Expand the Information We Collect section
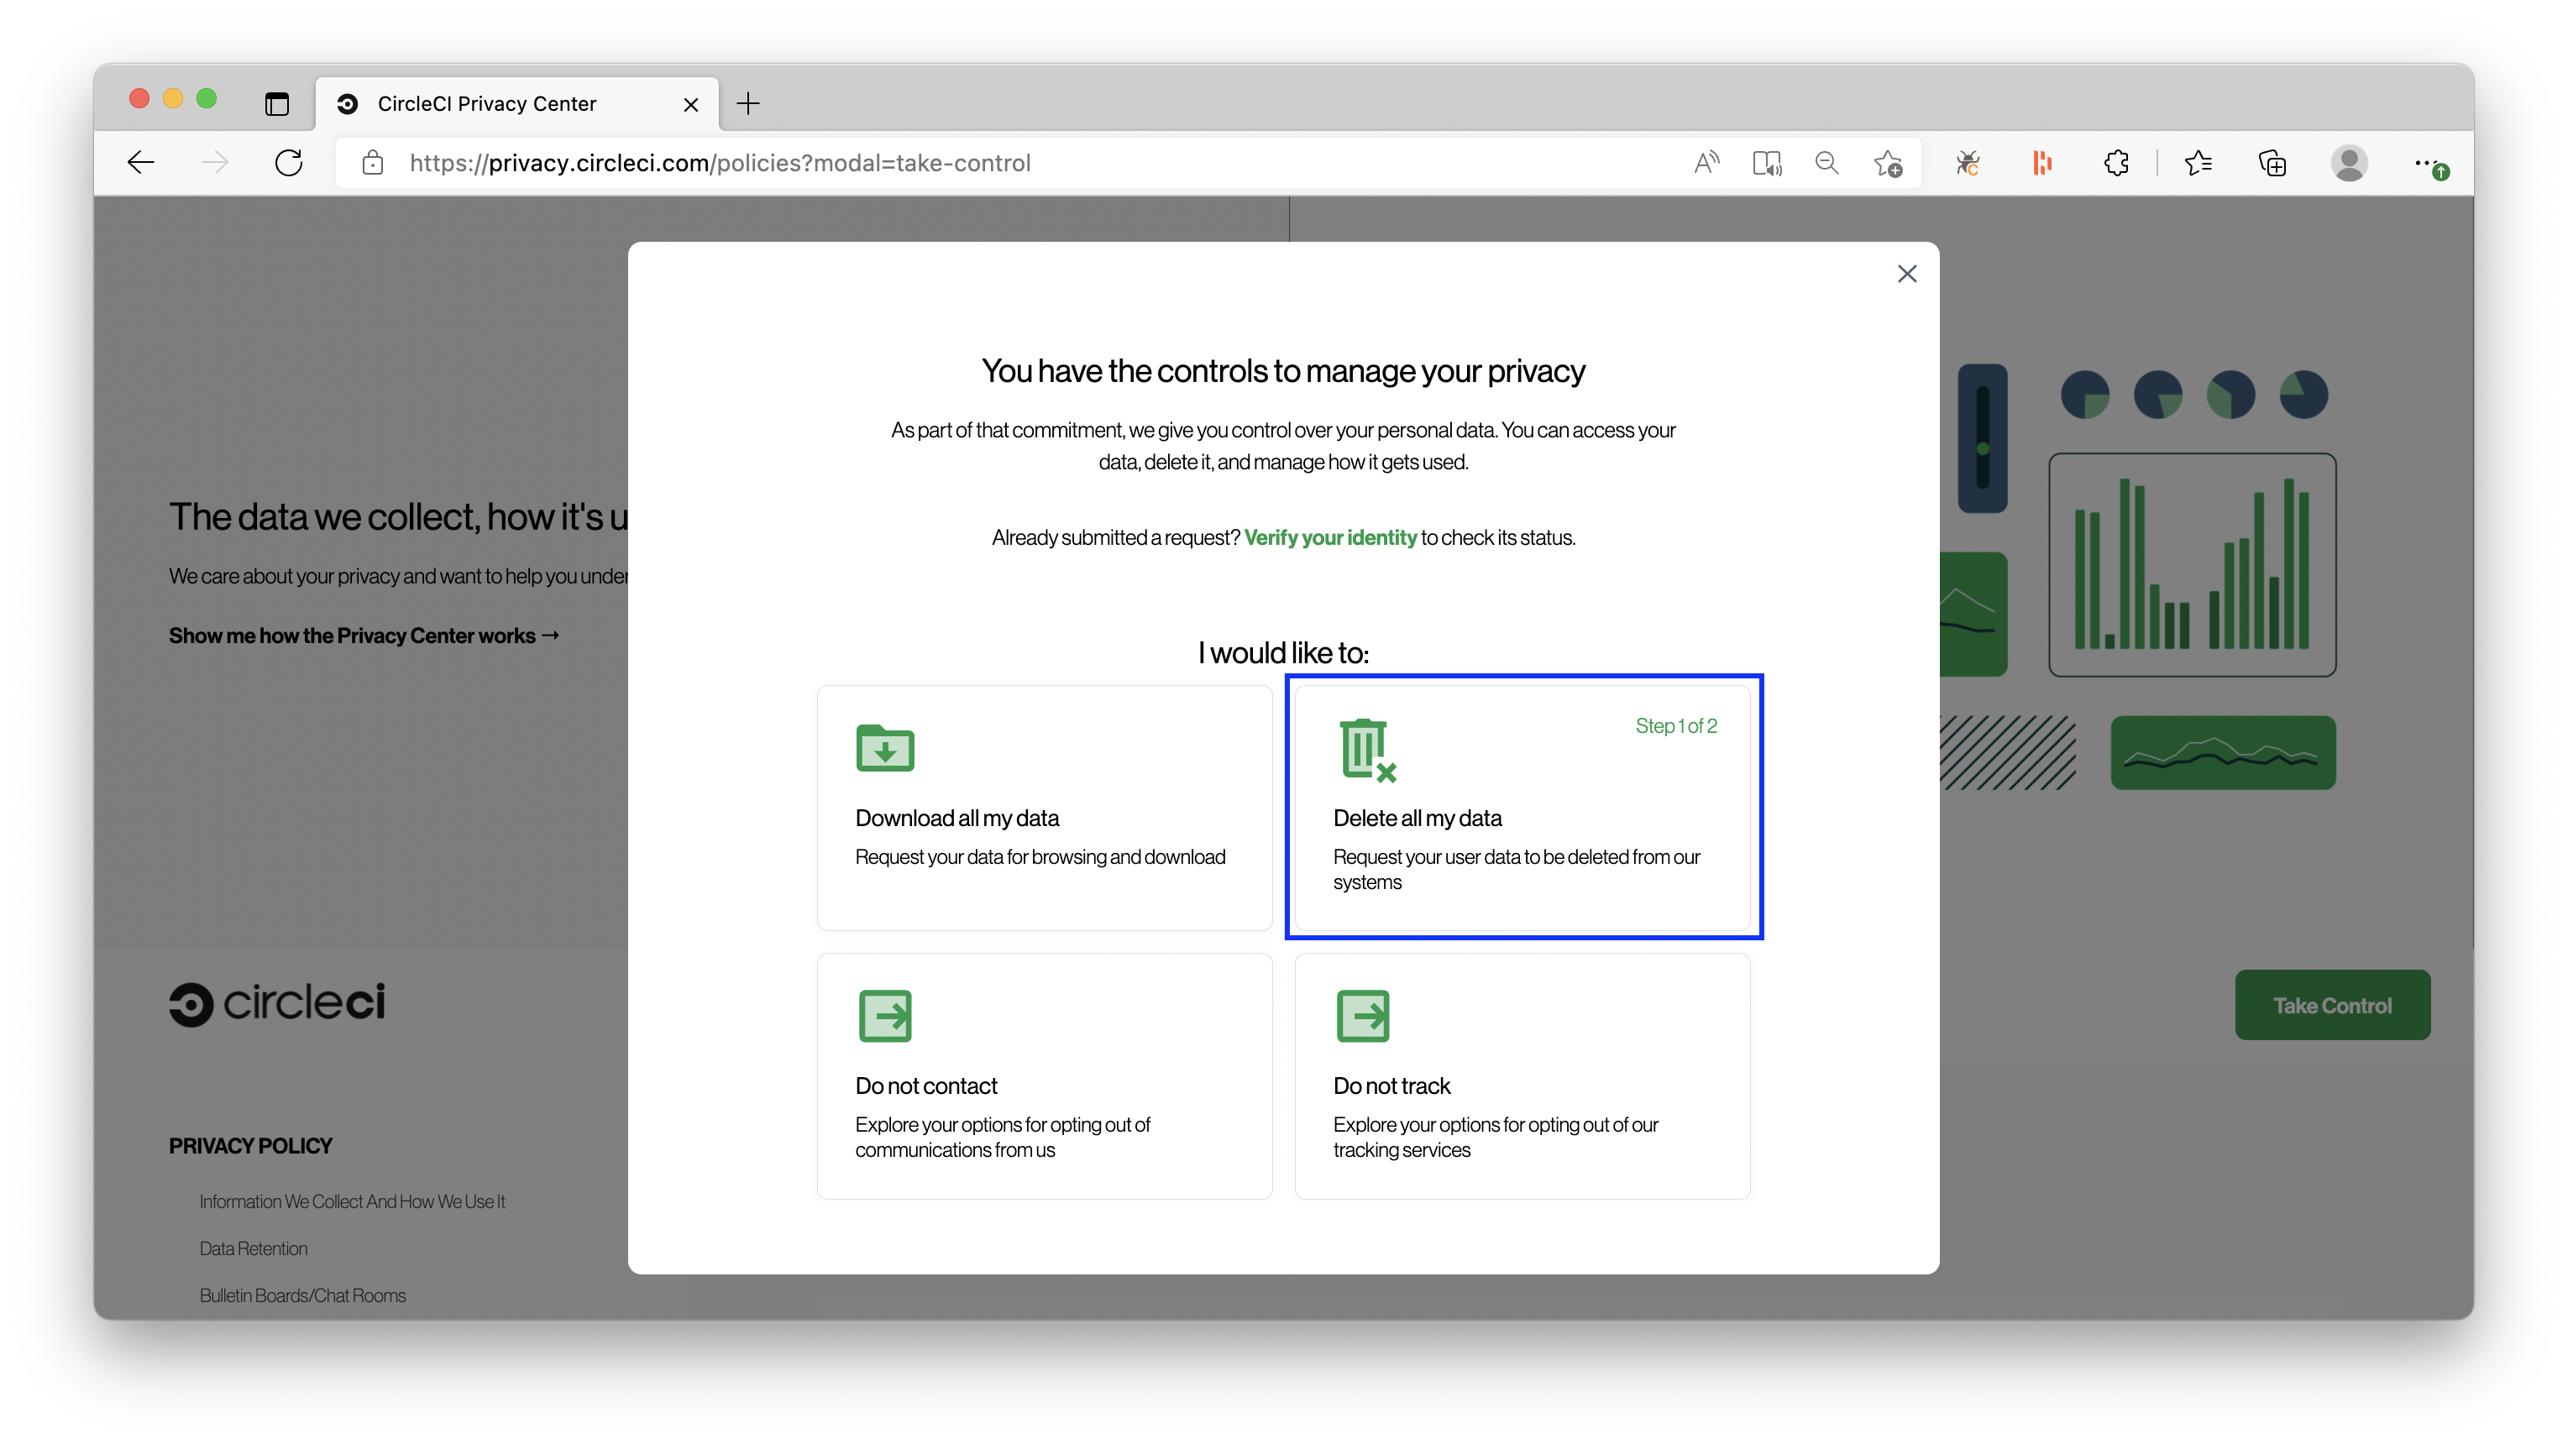This screenshot has width=2568, height=1444. click(x=351, y=1201)
